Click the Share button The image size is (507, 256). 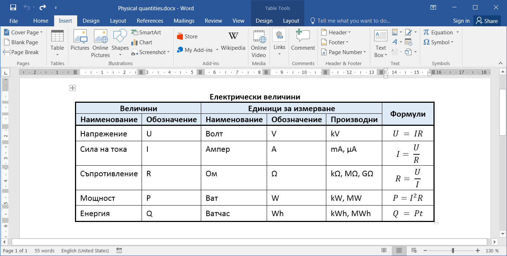pos(487,21)
